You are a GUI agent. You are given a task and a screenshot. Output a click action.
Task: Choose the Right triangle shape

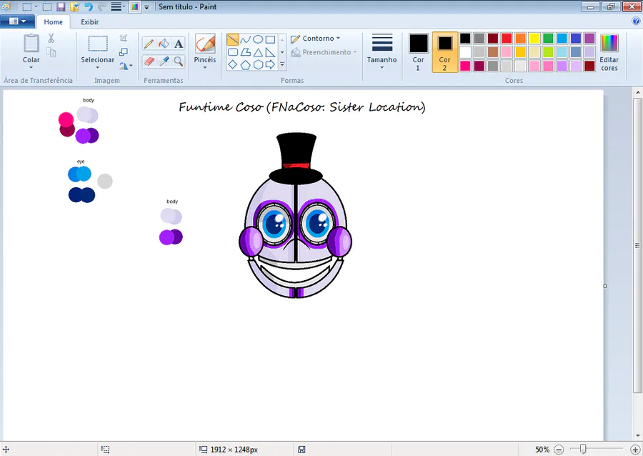(x=270, y=52)
